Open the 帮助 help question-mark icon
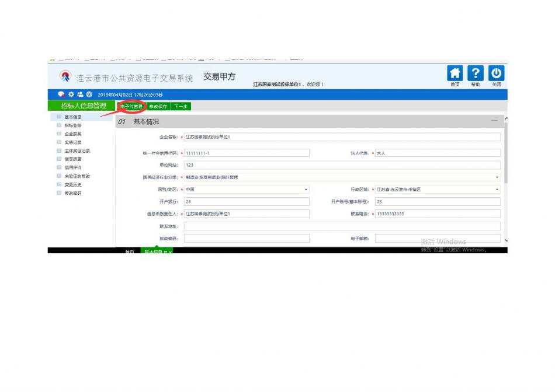The width and height of the screenshot is (555, 392). coord(476,73)
